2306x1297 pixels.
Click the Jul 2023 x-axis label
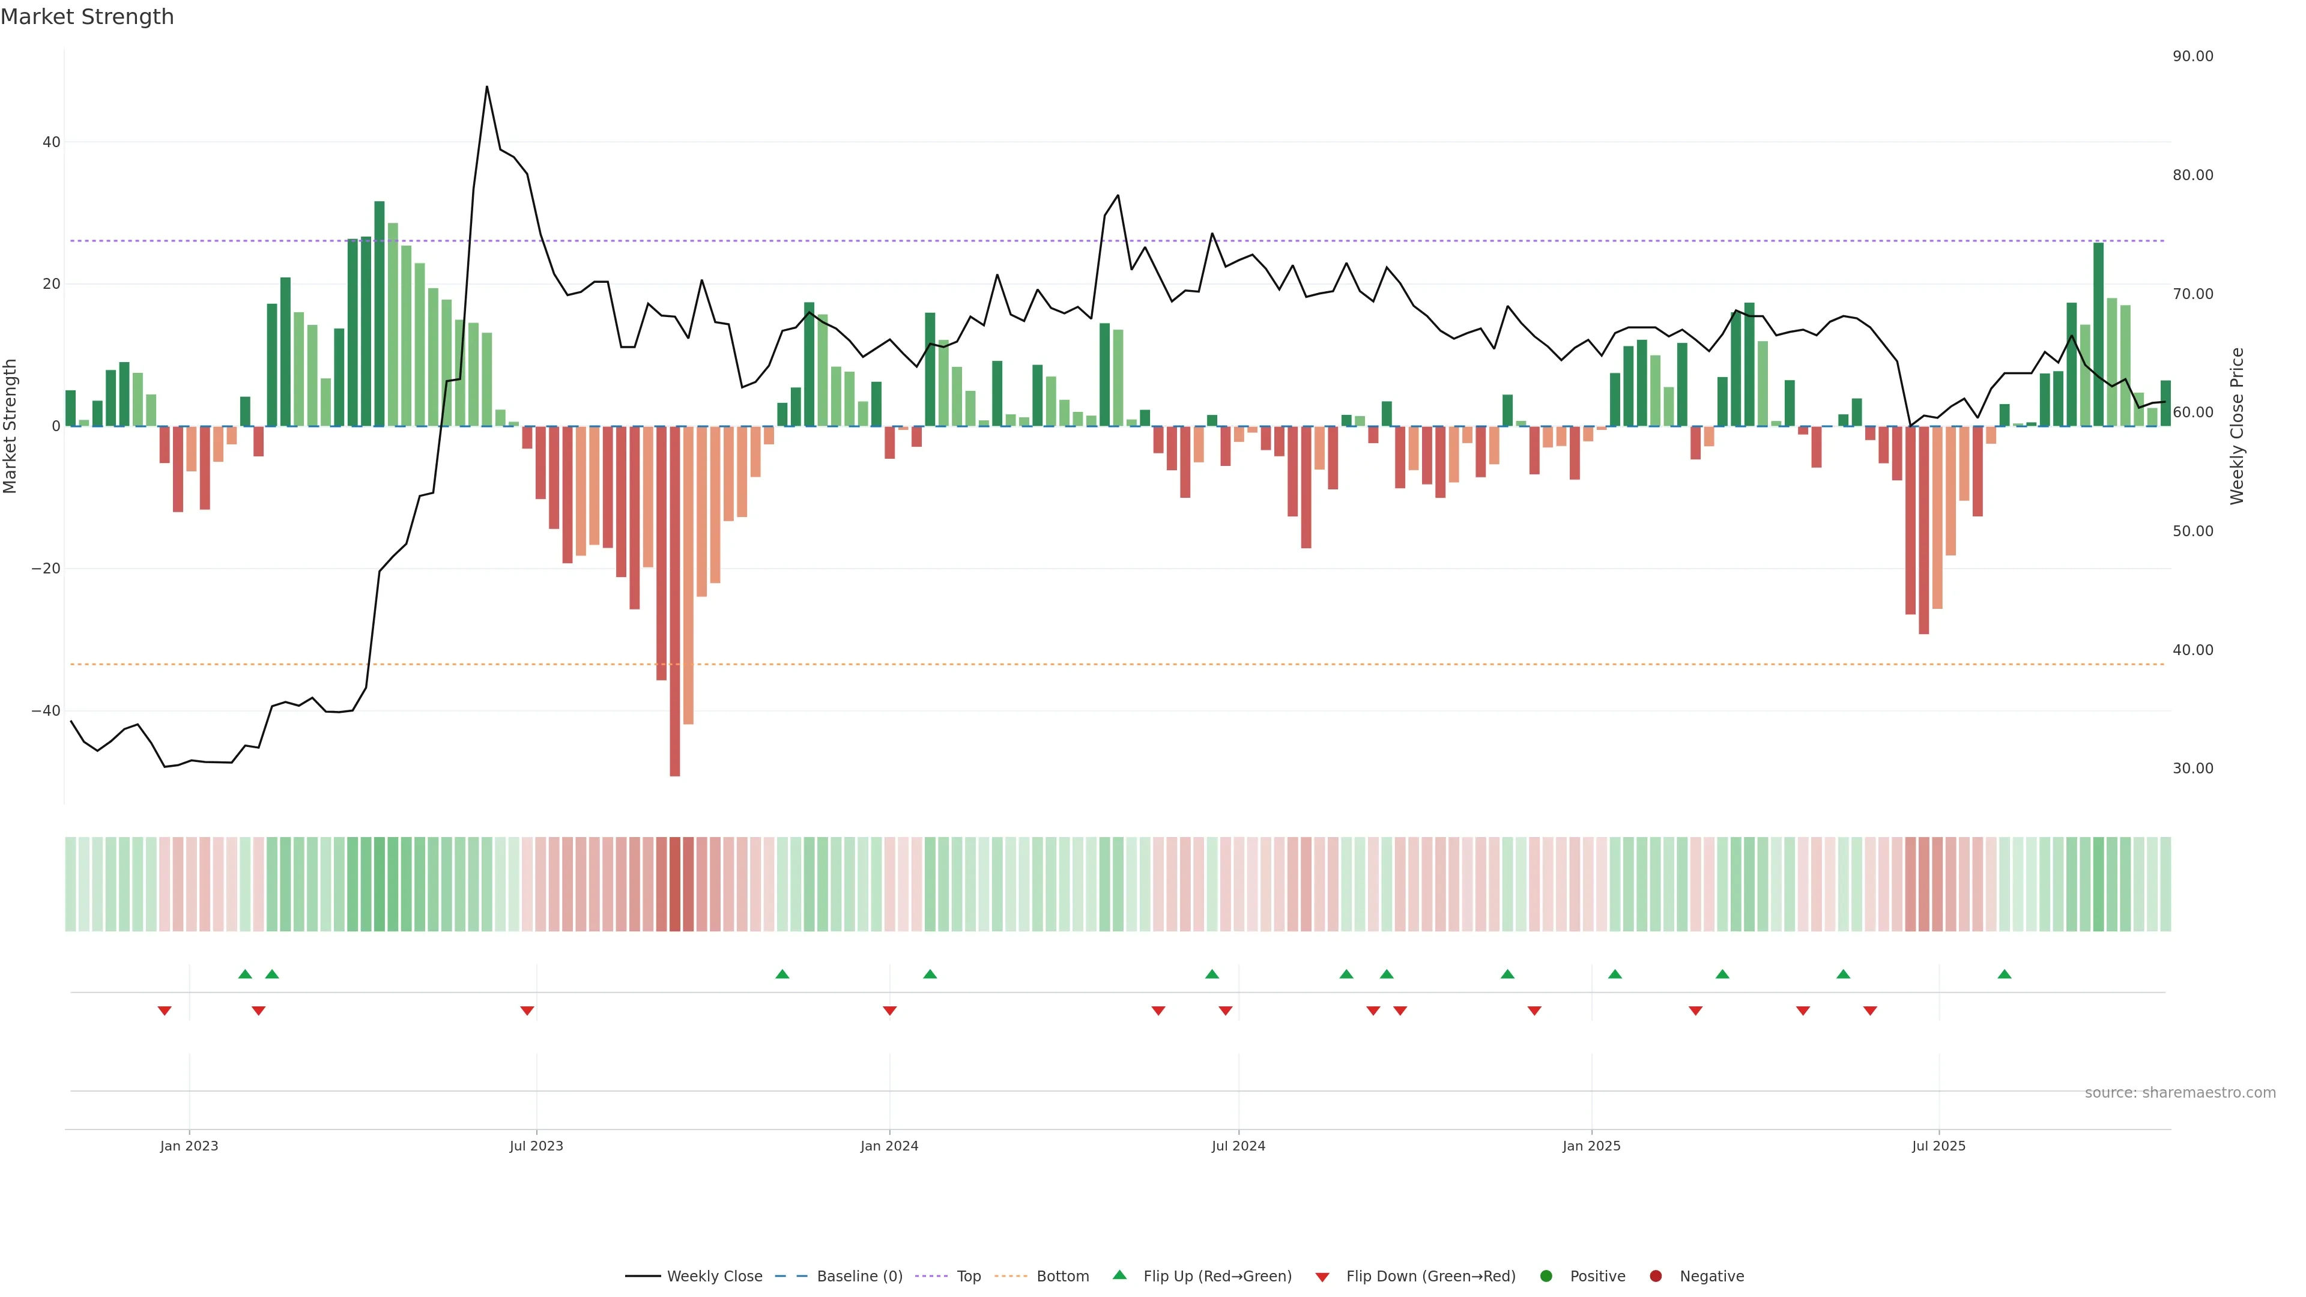click(536, 1146)
